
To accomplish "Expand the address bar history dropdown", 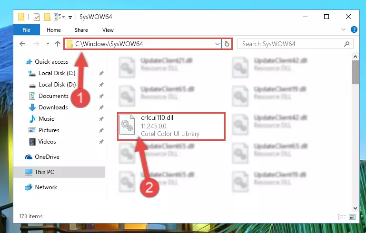I will 218,44.
